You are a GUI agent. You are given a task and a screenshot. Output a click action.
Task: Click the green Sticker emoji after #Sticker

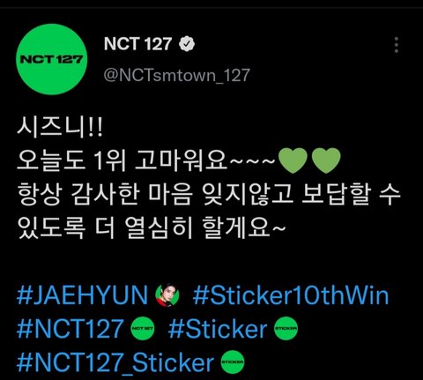tap(286, 328)
